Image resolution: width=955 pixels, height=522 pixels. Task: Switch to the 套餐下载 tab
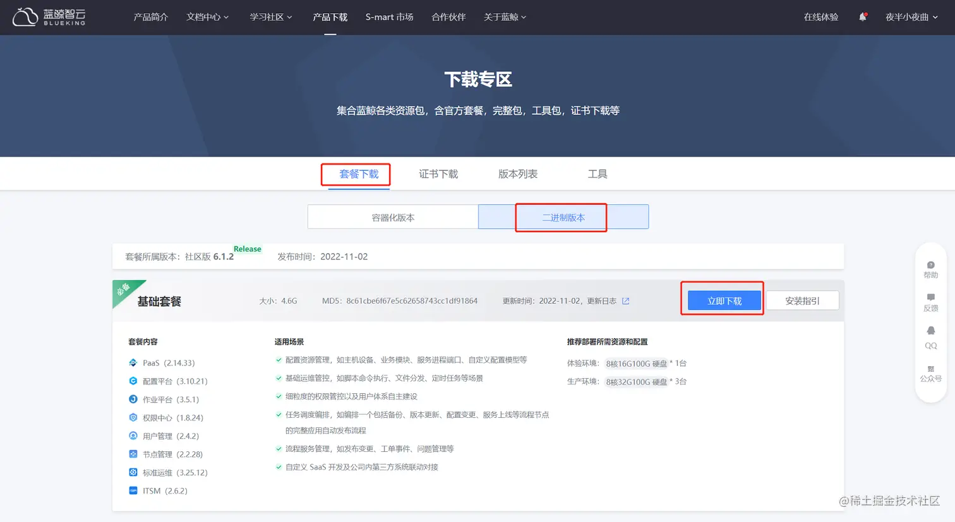point(359,174)
